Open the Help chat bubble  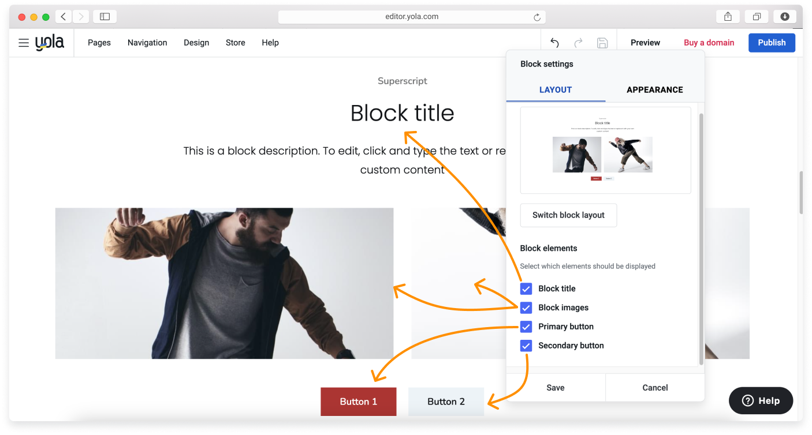coord(761,400)
